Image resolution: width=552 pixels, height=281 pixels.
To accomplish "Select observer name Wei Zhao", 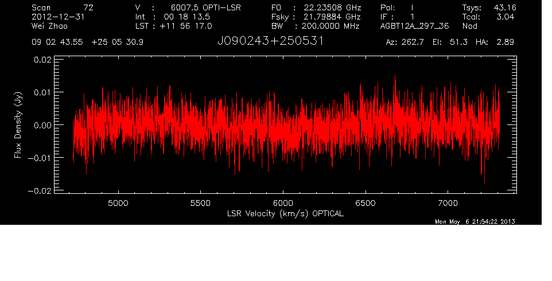I will click(x=49, y=26).
